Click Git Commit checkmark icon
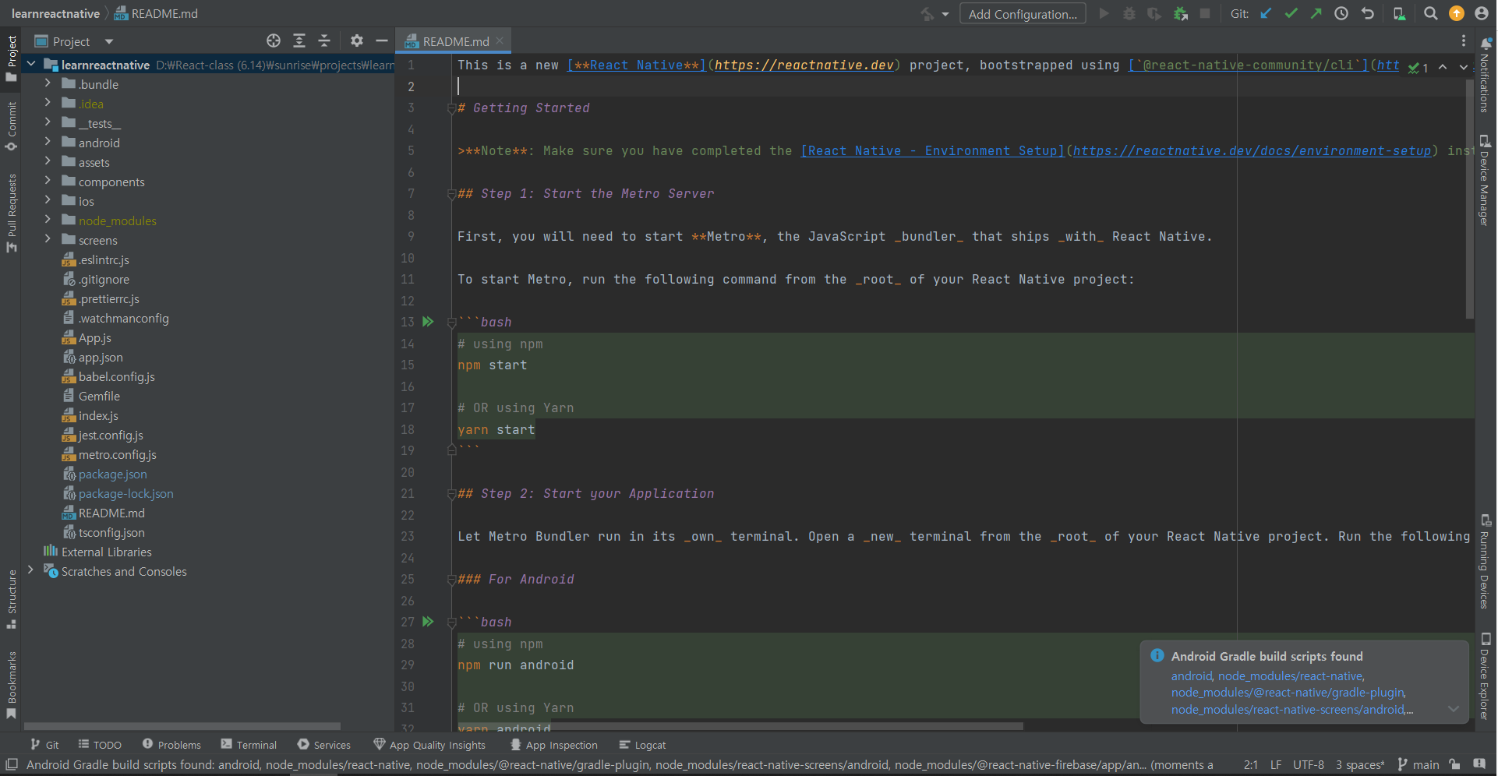This screenshot has width=1498, height=776. [1291, 14]
